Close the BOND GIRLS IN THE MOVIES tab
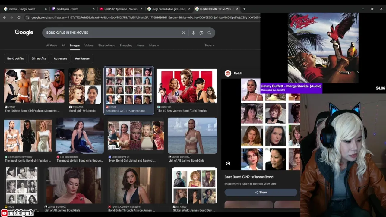386x217 pixels. coord(237,9)
